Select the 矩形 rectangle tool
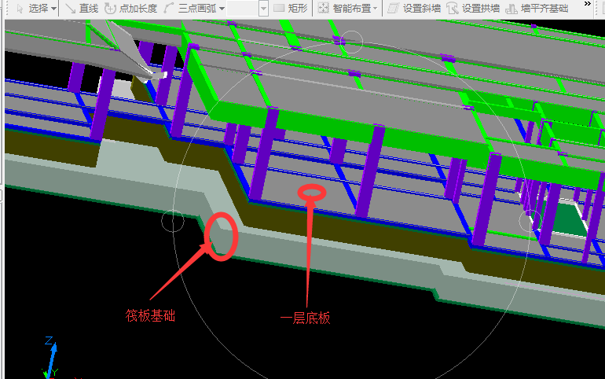Image resolution: width=605 pixels, height=379 pixels. 290,8
